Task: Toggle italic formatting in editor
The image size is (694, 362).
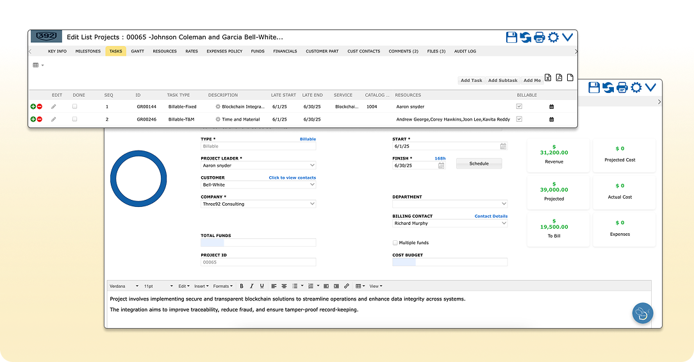Action: 252,286
